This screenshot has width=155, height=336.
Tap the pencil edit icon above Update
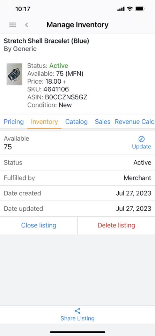pyautogui.click(x=141, y=139)
